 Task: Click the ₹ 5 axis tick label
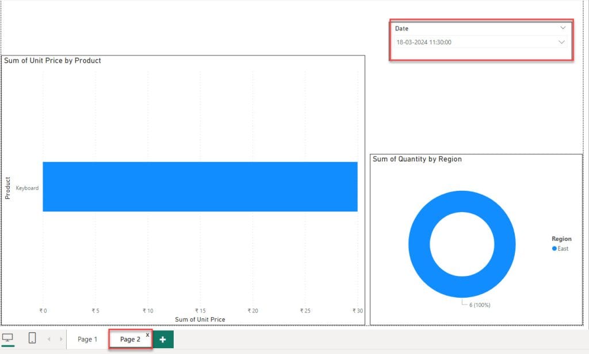tap(95, 311)
